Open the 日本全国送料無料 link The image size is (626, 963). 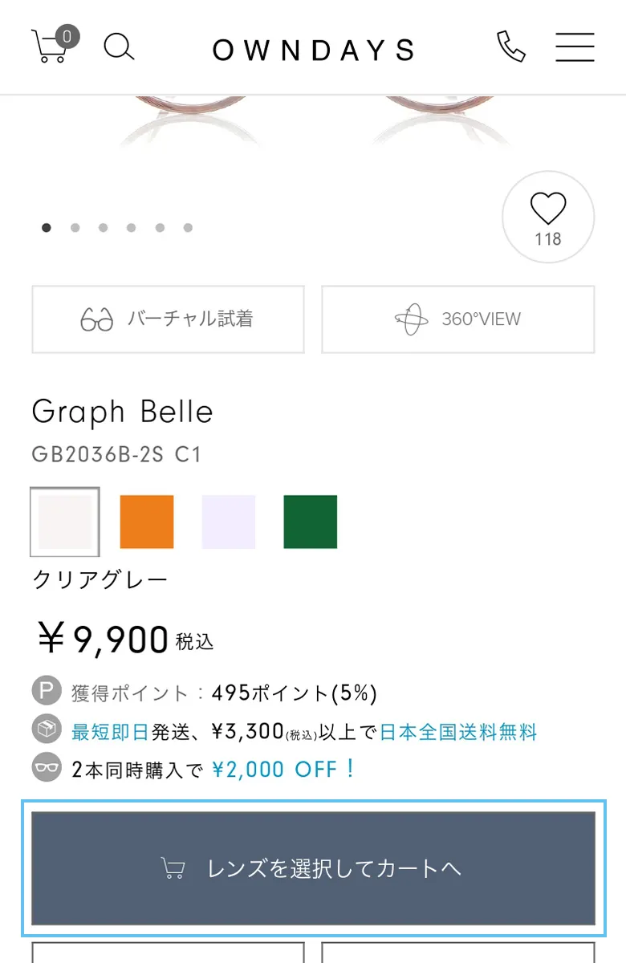(x=457, y=732)
